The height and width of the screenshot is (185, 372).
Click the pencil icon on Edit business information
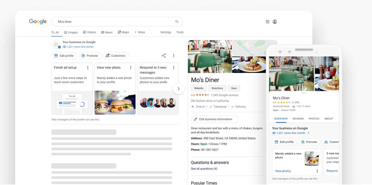pos(196,119)
